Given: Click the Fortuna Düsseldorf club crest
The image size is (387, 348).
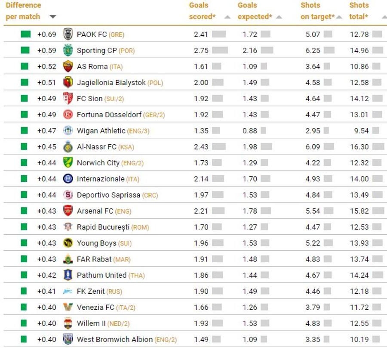Looking at the screenshot, I should point(68,115).
